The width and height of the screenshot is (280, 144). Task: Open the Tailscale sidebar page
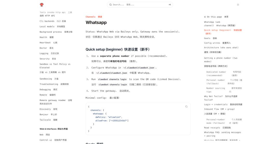tap(48, 120)
